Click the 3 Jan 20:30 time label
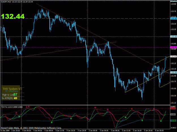The image size is (177, 132). pyautogui.click(x=16, y=131)
